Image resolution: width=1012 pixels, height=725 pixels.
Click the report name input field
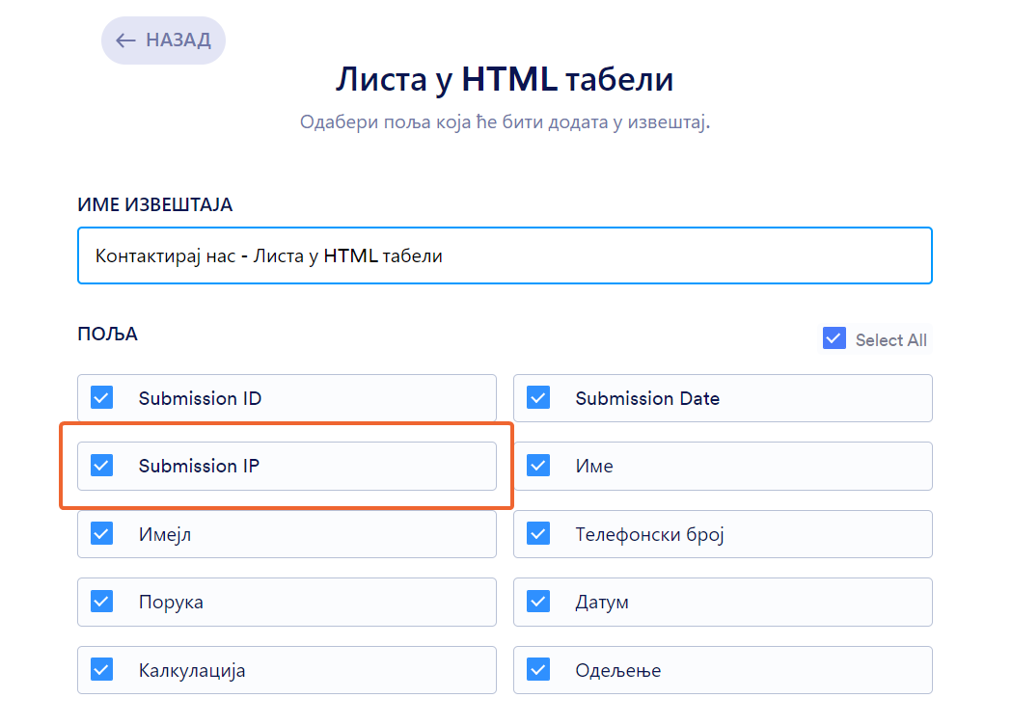(505, 255)
